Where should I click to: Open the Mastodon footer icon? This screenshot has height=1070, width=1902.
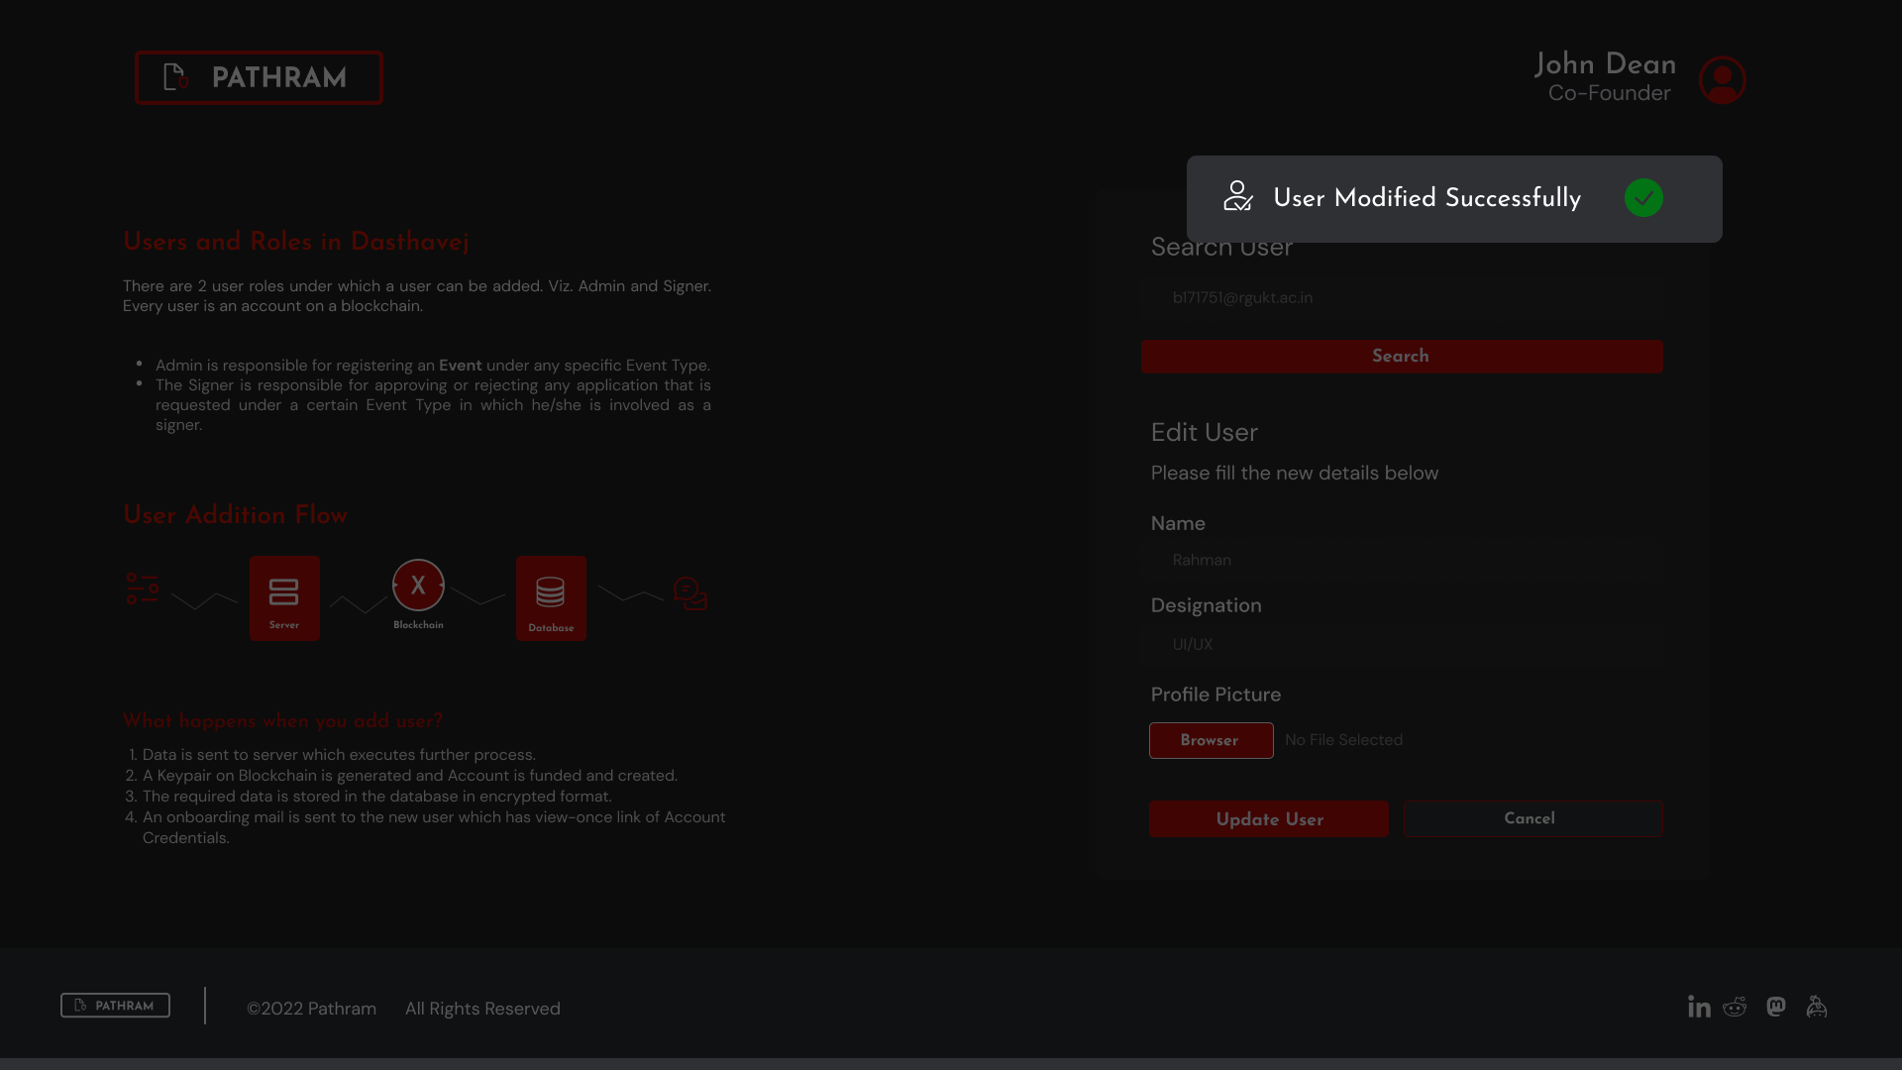pyautogui.click(x=1776, y=1007)
